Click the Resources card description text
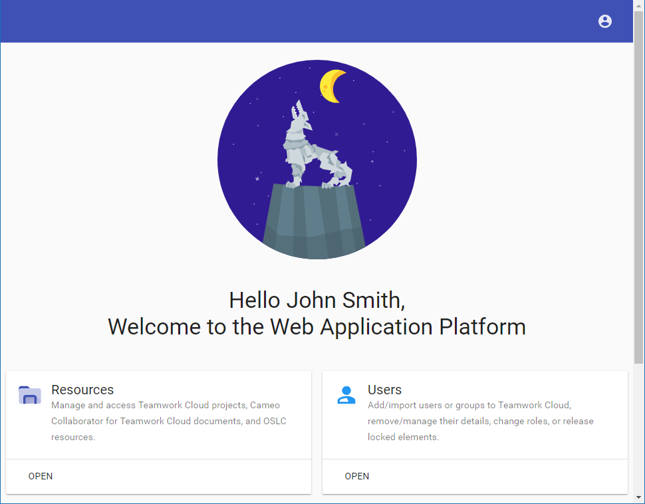 169,421
